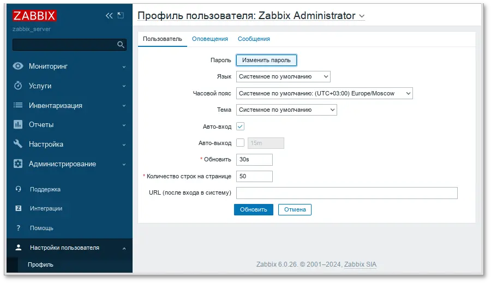Follow the Zabbix SIA footer link
Viewport: 491px width, 283px height.
tap(360, 264)
